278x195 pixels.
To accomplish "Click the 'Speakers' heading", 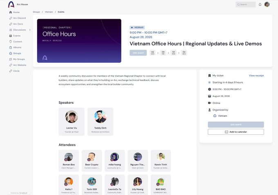I will (66, 103).
